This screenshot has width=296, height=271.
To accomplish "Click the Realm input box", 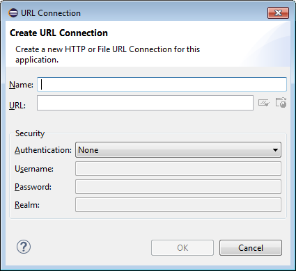I will pyautogui.click(x=178, y=205).
